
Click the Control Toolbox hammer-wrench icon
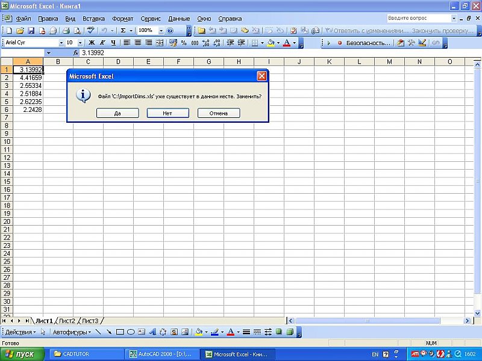[x=412, y=43]
